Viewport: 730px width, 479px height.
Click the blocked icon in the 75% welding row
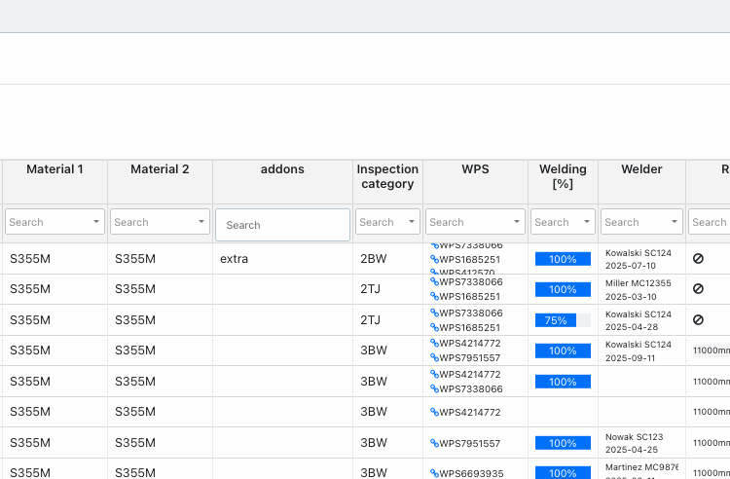coord(698,320)
